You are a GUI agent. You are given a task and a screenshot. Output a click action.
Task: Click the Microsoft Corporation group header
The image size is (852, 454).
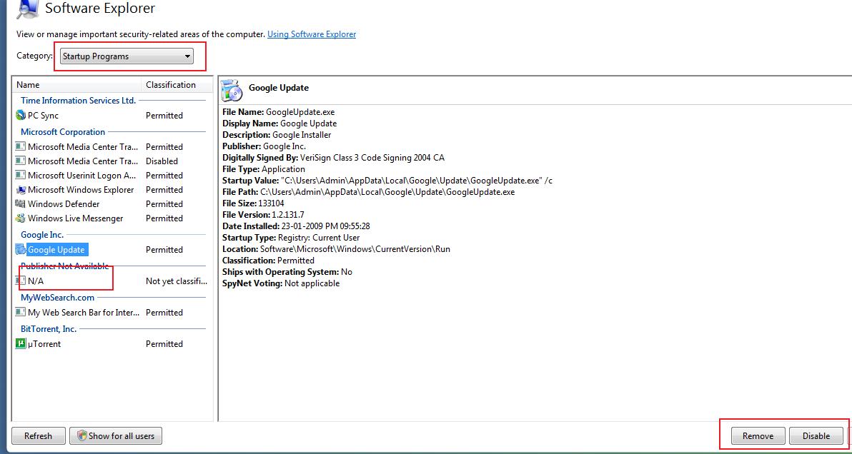click(x=63, y=132)
